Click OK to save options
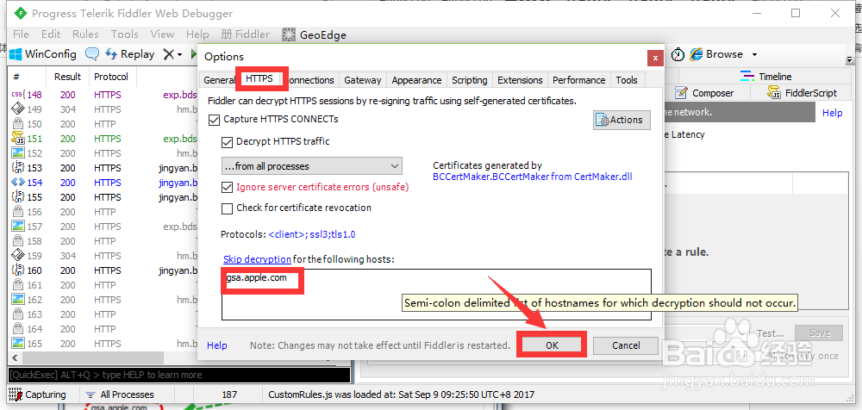Image resolution: width=862 pixels, height=410 pixels. (552, 345)
